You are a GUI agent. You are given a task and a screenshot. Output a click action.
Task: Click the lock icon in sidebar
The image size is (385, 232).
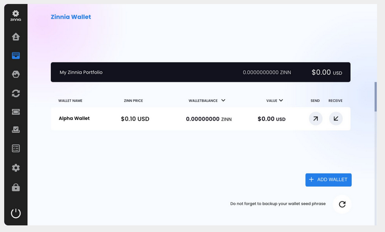click(x=16, y=187)
